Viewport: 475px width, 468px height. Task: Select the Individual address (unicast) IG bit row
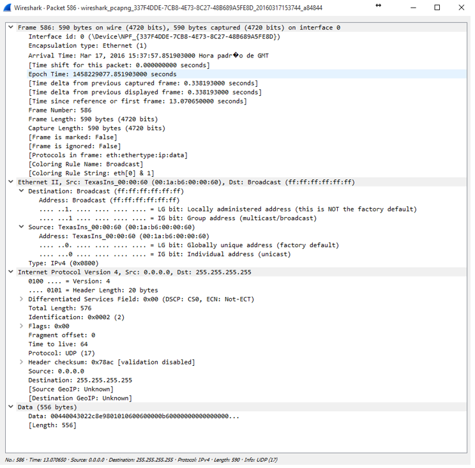(x=165, y=254)
